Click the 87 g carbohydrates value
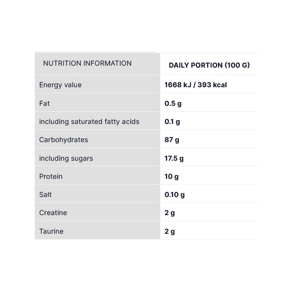294x294 pixels. 172,140
